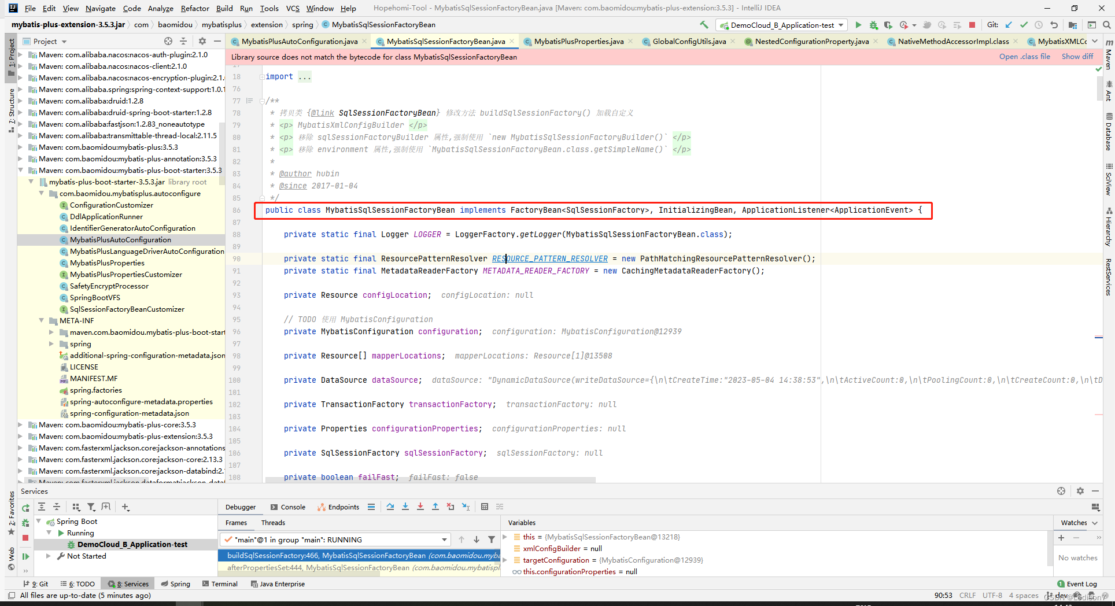
Task: Select MybatisPlusProperties in project tree
Action: tap(107, 263)
